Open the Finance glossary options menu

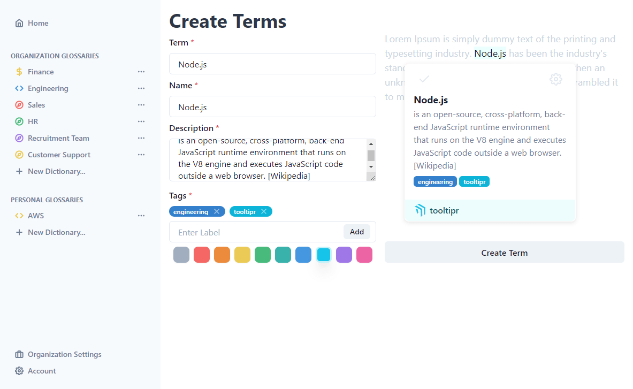coord(141,71)
